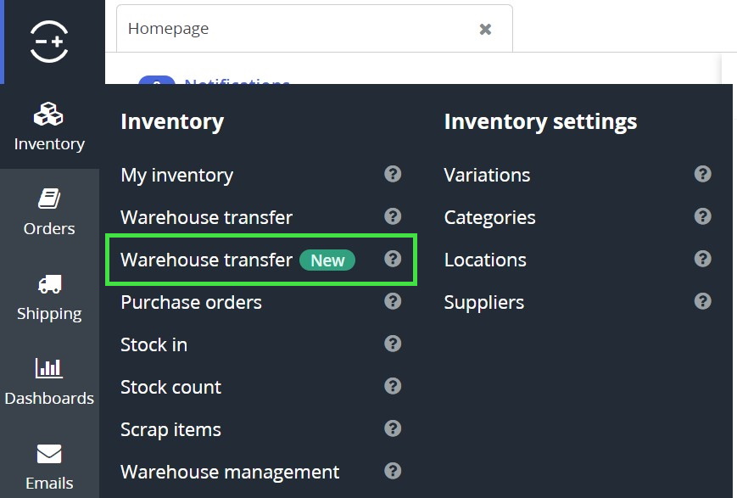Viewport: 737px width, 498px height.
Task: Open Purchase orders menu entry
Action: pyautogui.click(x=191, y=302)
